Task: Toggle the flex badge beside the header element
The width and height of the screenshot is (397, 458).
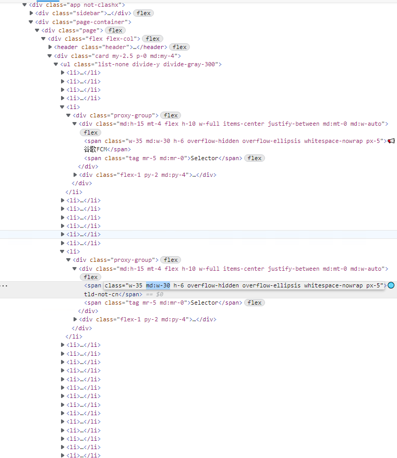Action: tap(179, 47)
